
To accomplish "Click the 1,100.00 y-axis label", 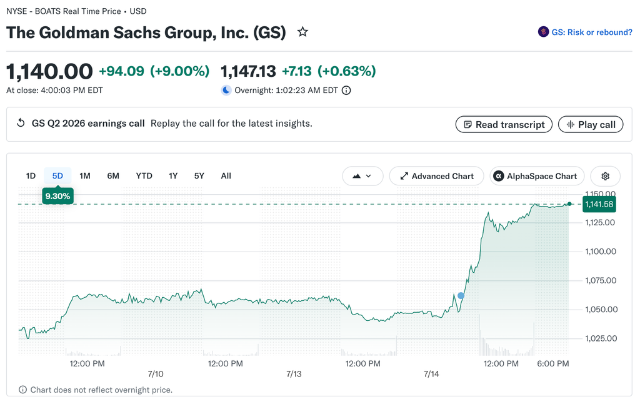I will (x=601, y=251).
